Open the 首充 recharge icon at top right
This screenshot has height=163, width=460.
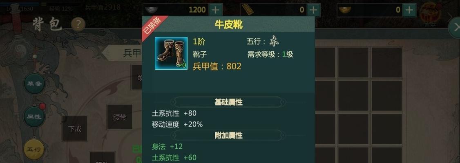pos(429,14)
